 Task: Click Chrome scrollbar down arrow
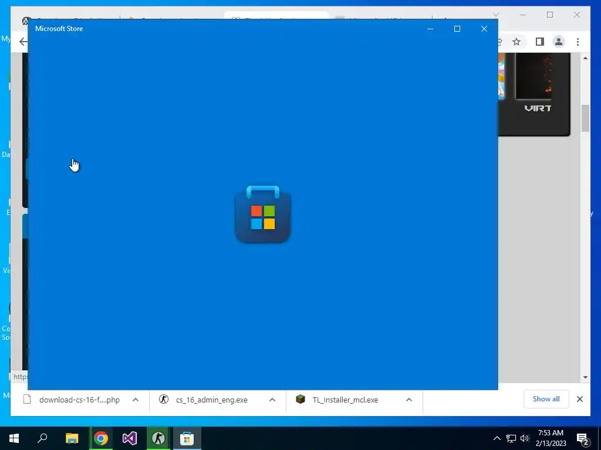[585, 377]
